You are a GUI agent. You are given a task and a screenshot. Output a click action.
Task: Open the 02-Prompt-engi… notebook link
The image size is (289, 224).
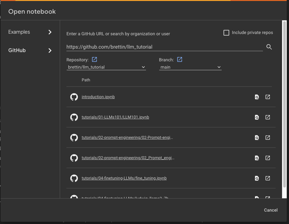tap(127, 138)
